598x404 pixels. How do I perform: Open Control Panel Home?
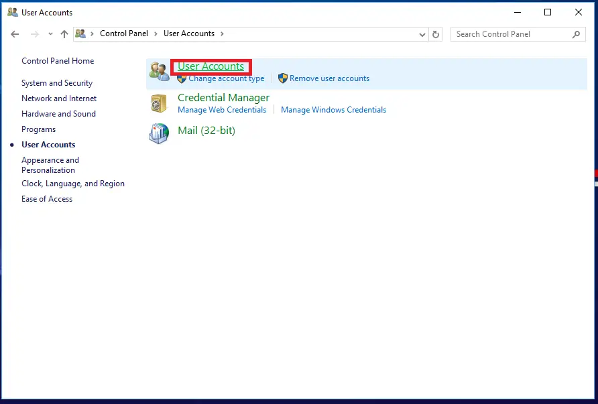coord(58,61)
